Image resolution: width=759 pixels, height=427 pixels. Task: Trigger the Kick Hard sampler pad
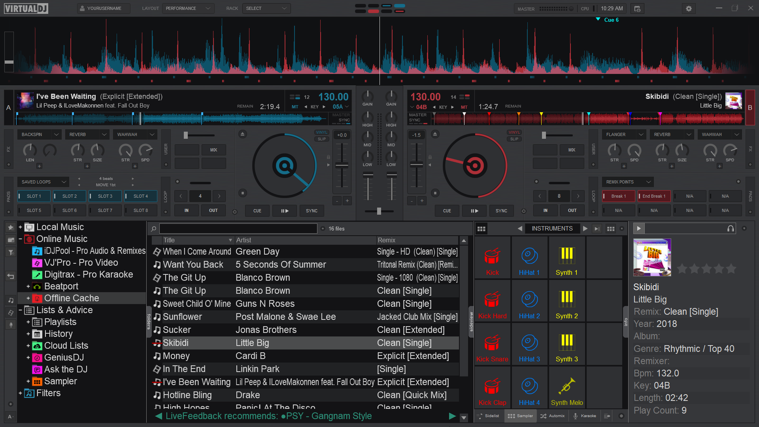click(492, 301)
